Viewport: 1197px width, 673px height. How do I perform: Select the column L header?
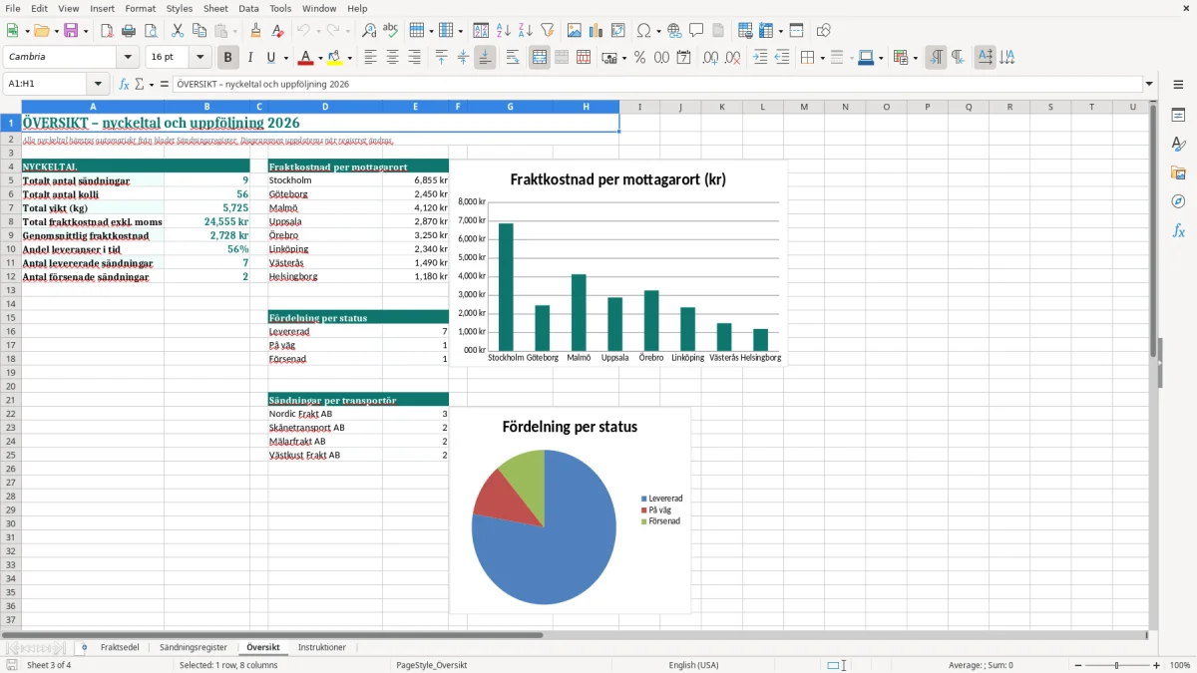(x=763, y=107)
